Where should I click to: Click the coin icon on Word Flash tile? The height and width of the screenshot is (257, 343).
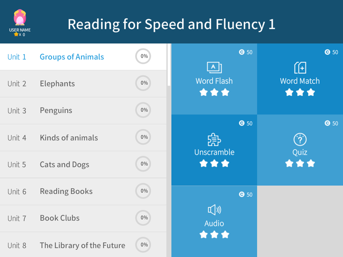coord(241,52)
